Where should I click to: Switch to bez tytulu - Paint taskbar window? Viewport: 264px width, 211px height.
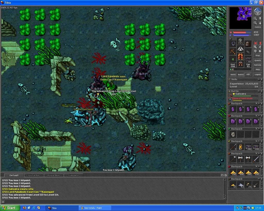click(95, 208)
